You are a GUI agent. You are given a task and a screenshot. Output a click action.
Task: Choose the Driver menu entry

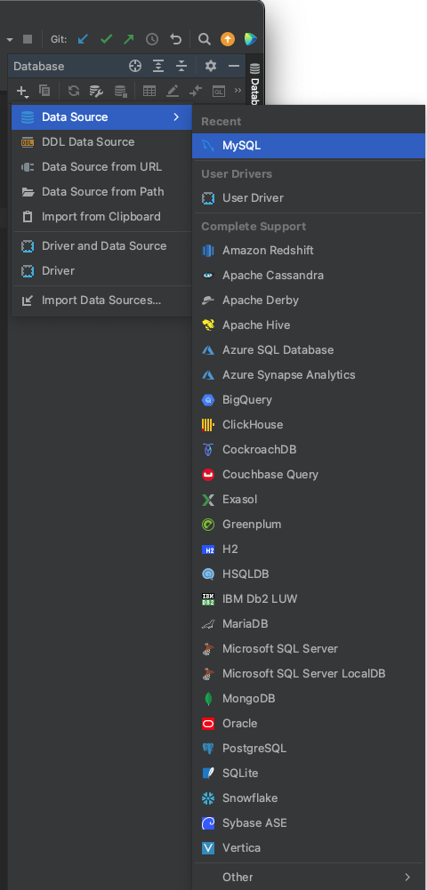pos(101,271)
